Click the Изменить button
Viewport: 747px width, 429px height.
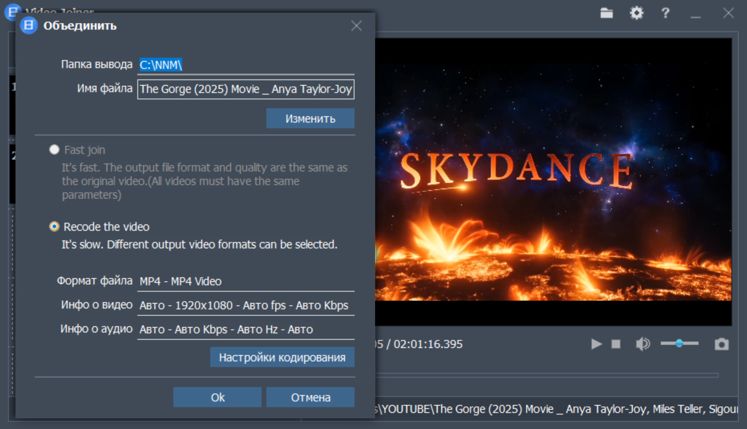[x=310, y=119]
